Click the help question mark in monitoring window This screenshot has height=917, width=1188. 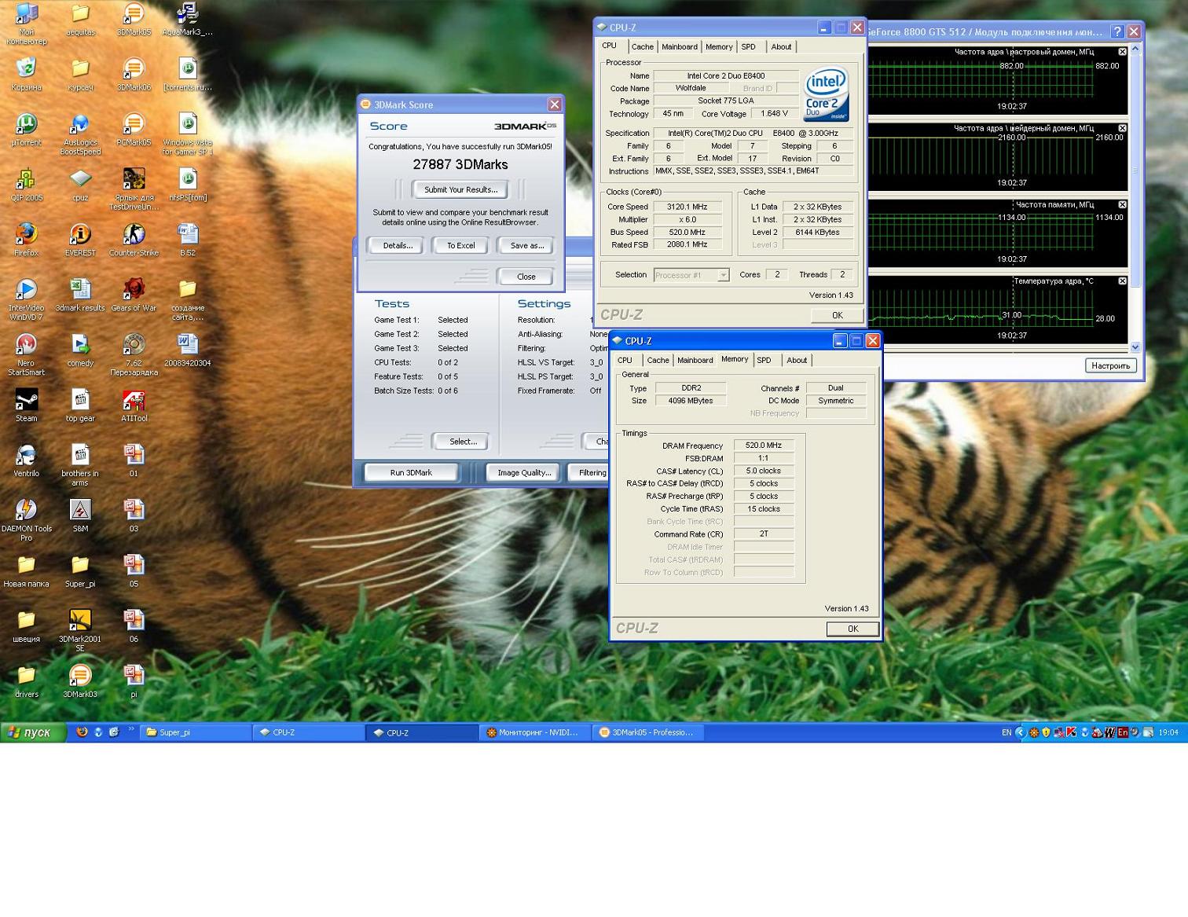click(x=1116, y=31)
